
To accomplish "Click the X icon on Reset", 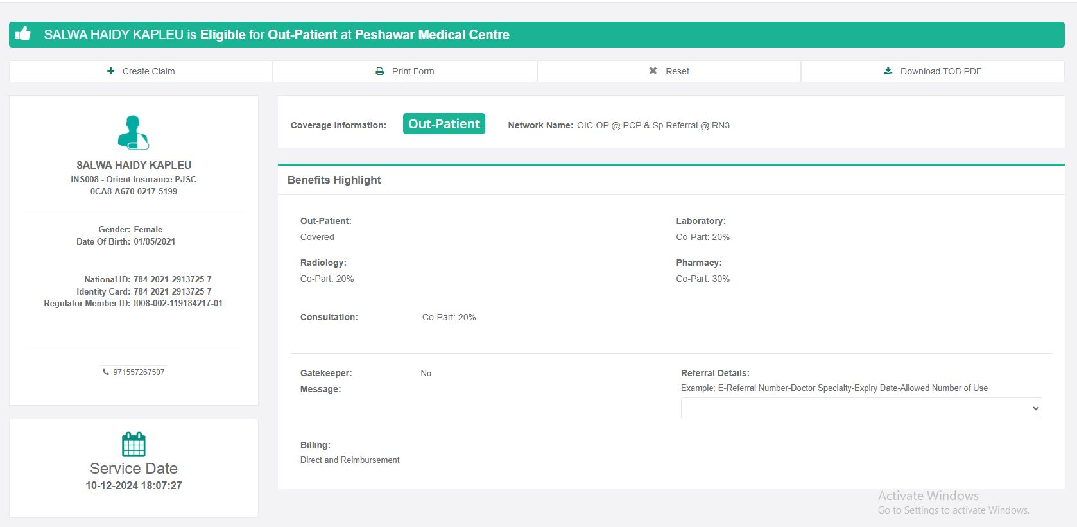I will [x=653, y=71].
